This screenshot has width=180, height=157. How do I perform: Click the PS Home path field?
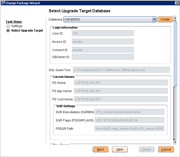(121, 83)
